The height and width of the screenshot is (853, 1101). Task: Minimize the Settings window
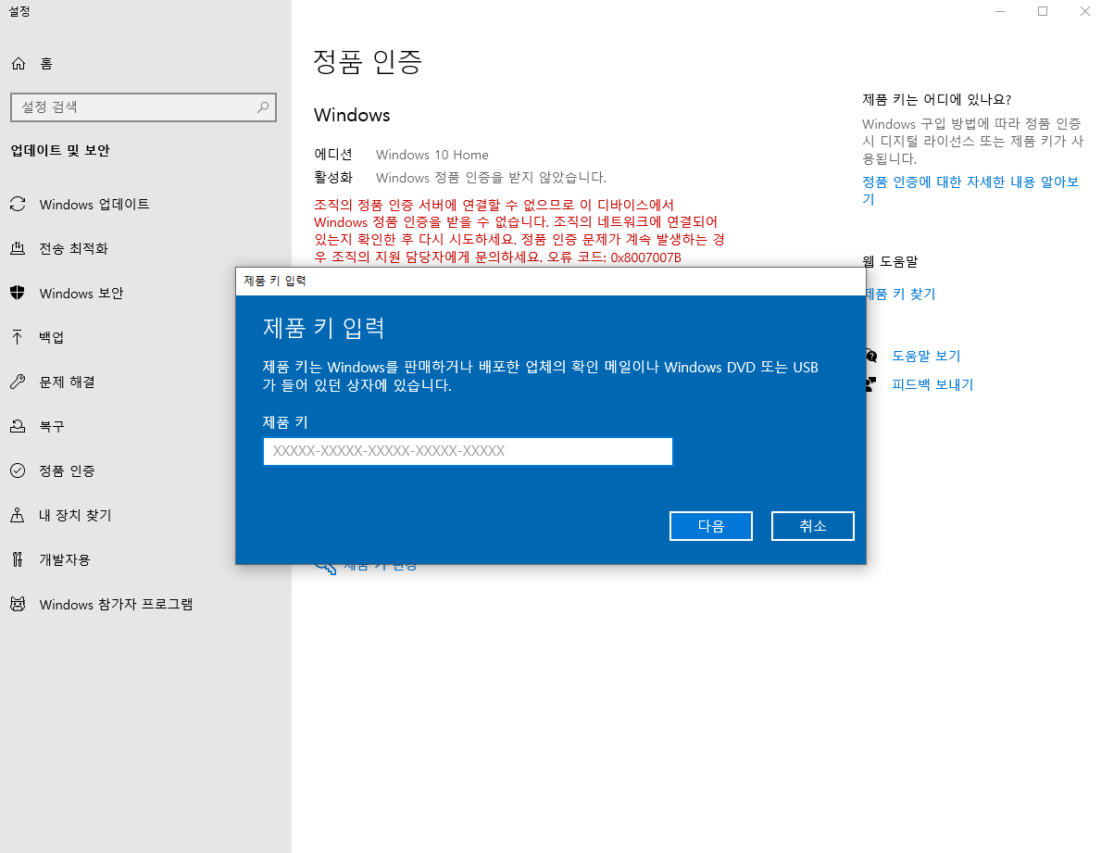tap(1000, 12)
